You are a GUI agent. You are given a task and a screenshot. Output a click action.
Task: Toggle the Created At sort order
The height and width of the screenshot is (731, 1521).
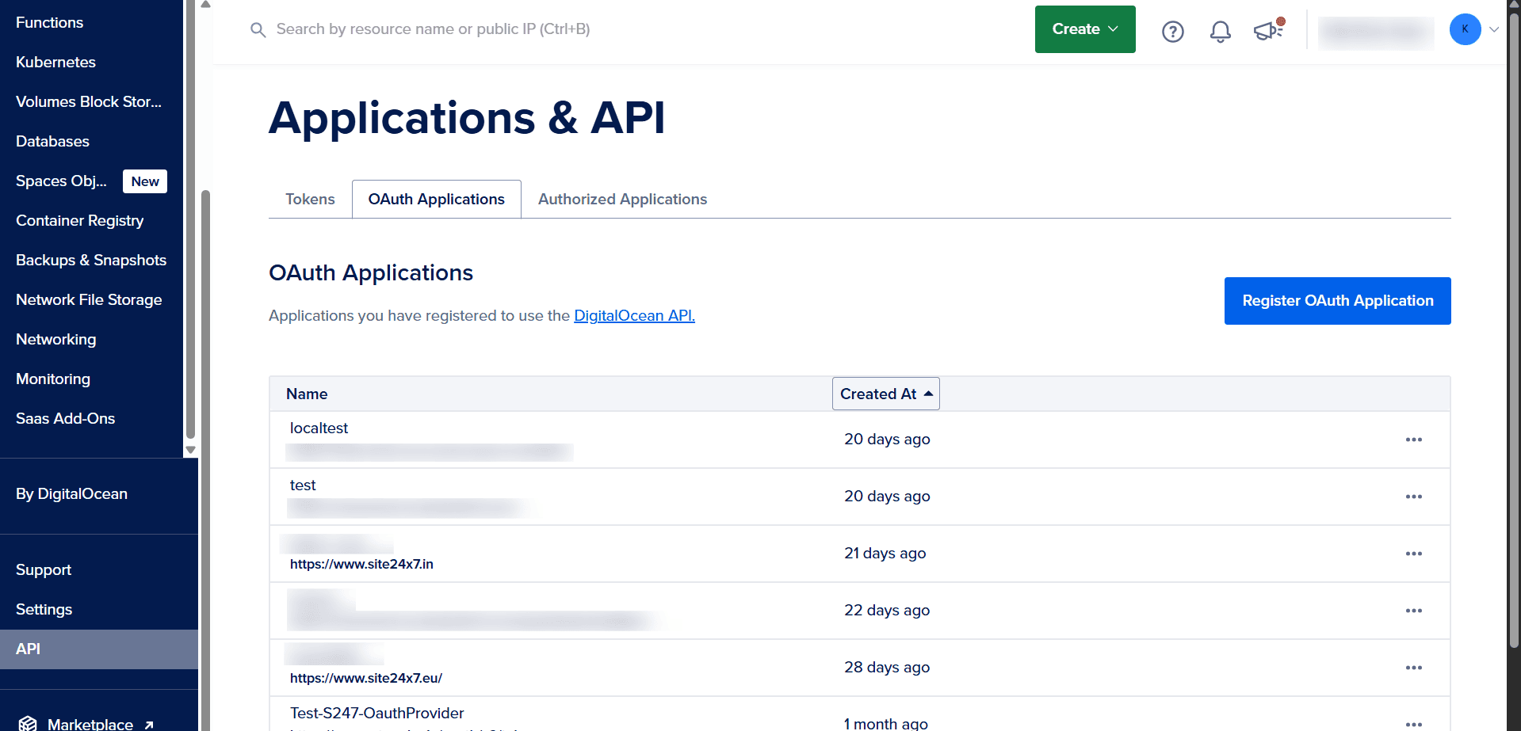coord(885,394)
